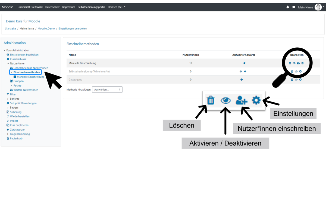326x219 pixels.
Task: Go to Startseite via breadcrumb link
Action: [x=11, y=28]
